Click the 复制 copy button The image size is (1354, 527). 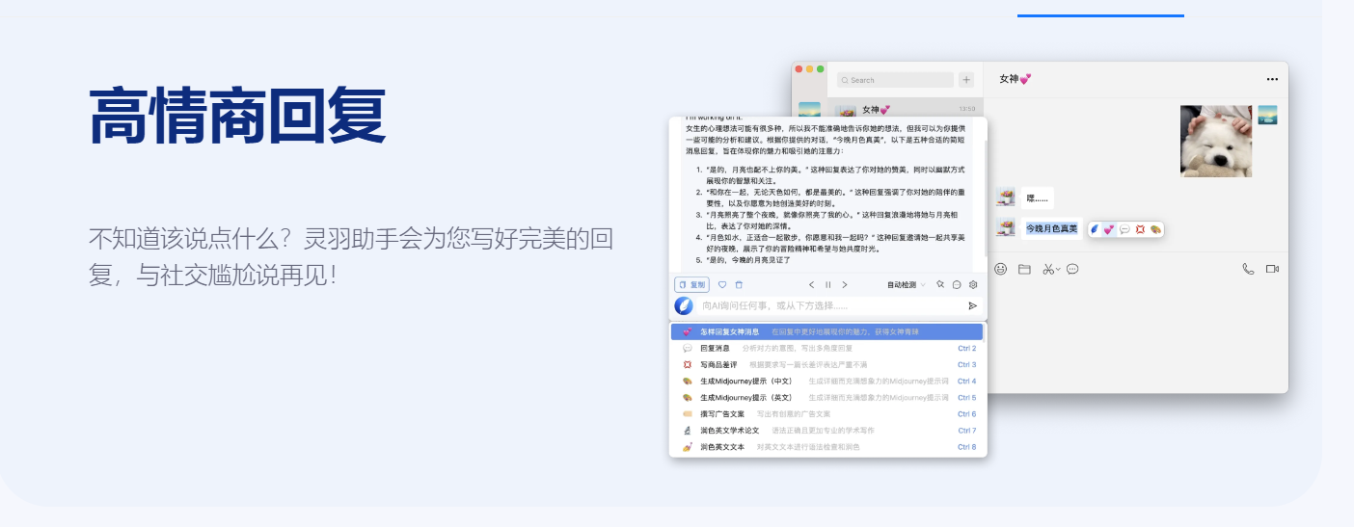point(692,284)
